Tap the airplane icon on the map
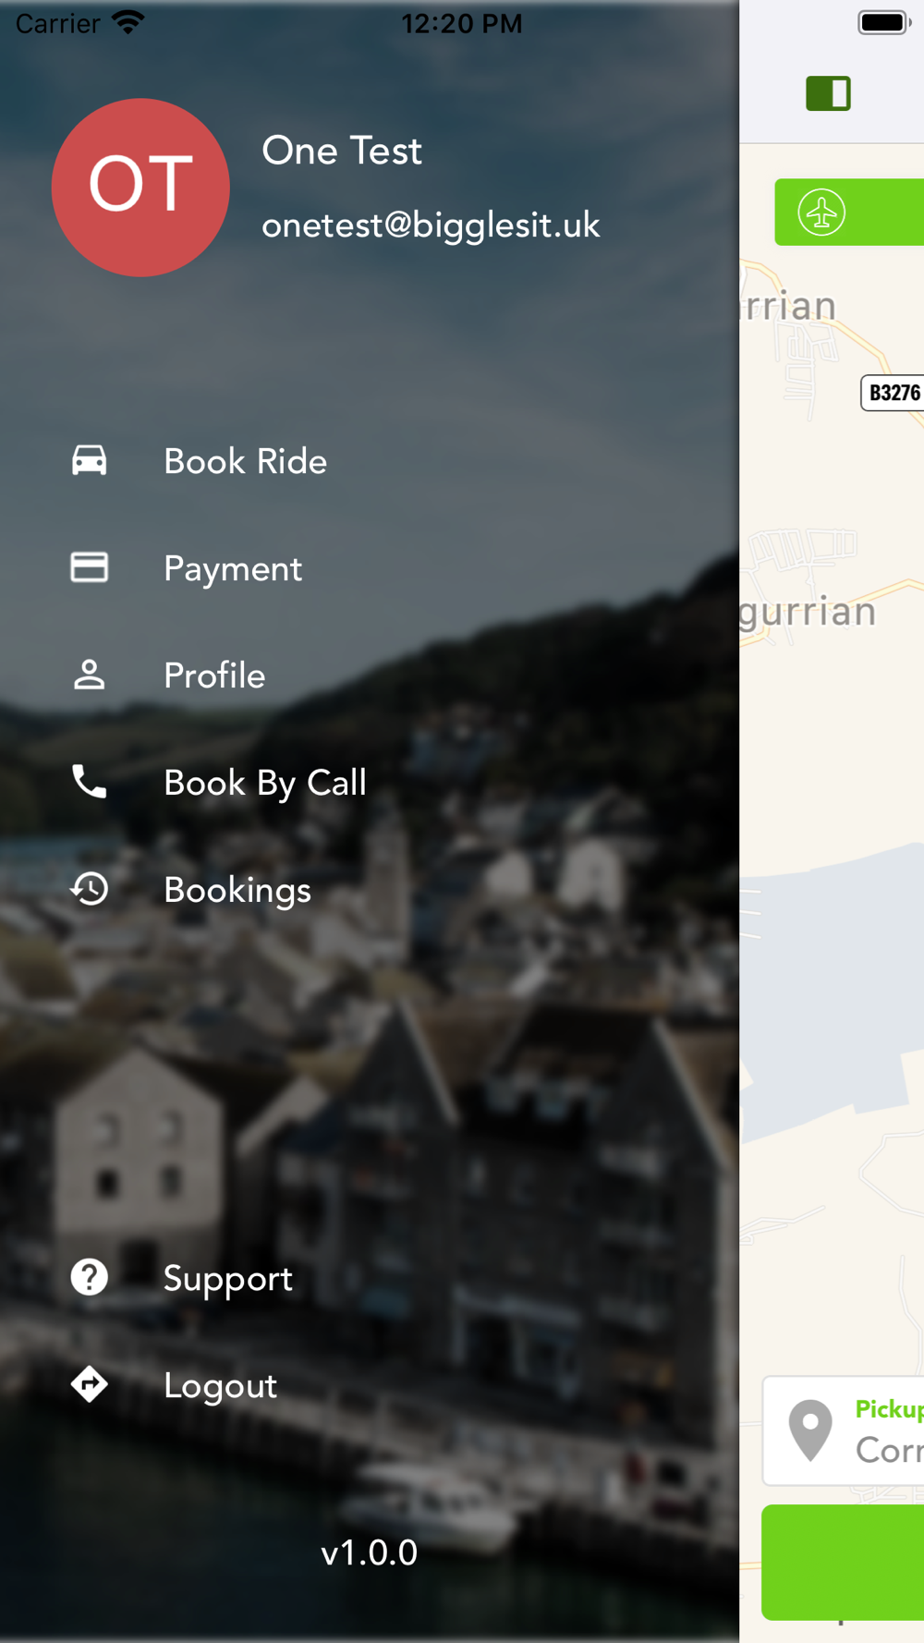The height and width of the screenshot is (1643, 924). point(821,213)
